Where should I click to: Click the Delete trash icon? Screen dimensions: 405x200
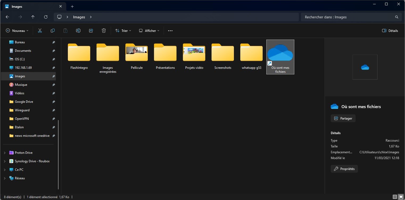point(104,31)
